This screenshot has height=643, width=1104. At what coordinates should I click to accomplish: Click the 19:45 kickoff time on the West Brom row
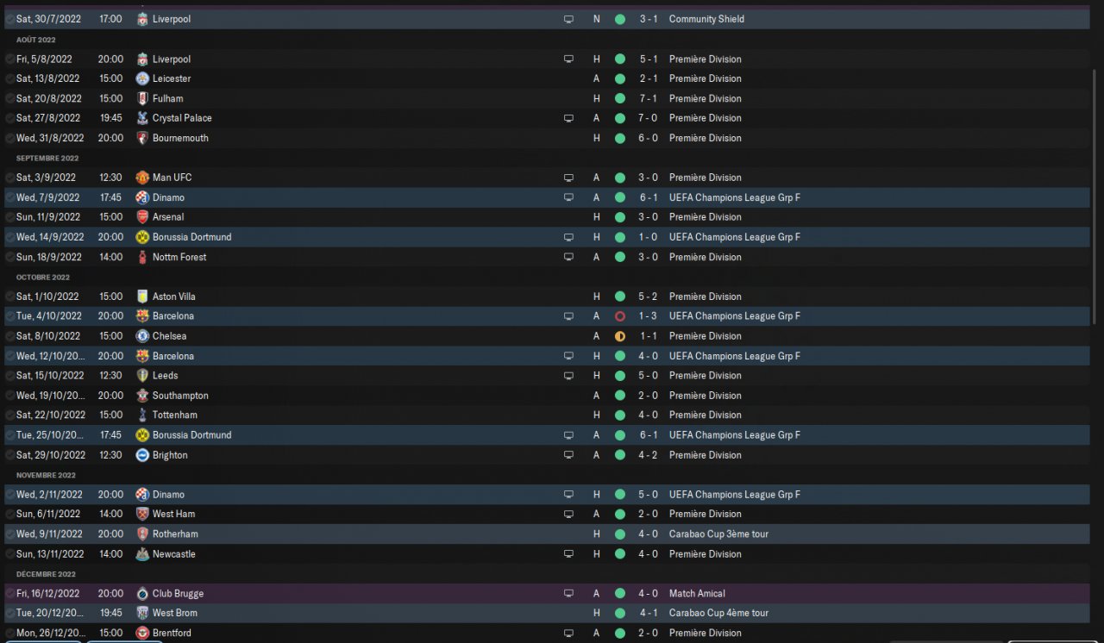(110, 613)
